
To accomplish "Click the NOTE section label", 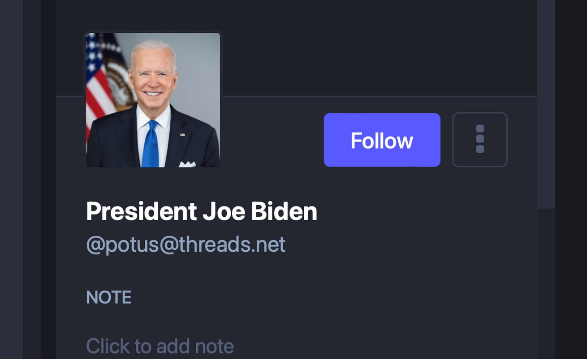I will tap(109, 298).
